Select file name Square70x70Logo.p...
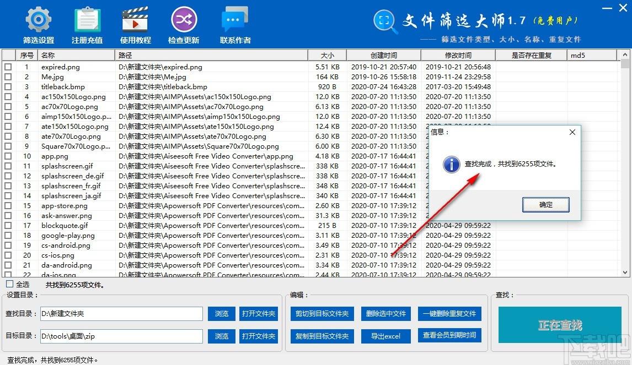 pos(76,146)
